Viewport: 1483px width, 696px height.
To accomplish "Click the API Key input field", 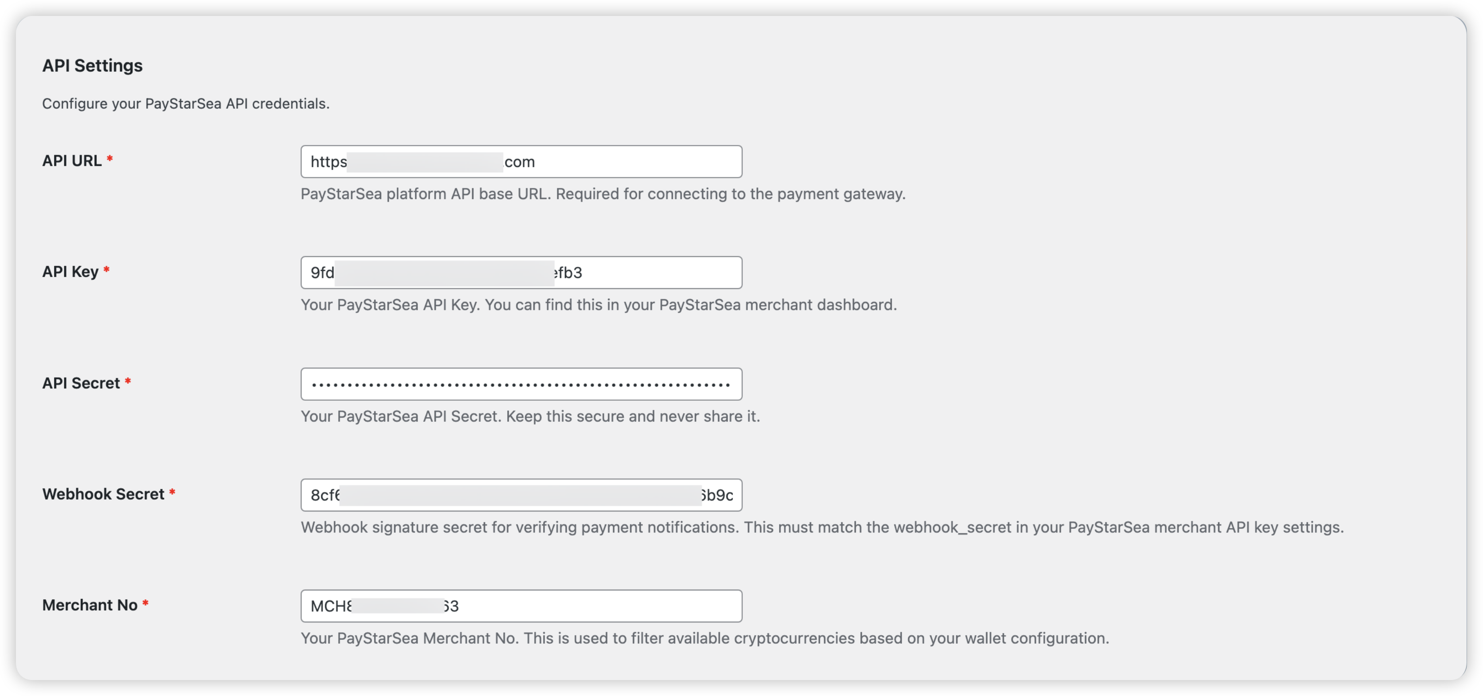I will (521, 273).
